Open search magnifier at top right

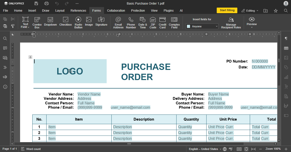286,11
